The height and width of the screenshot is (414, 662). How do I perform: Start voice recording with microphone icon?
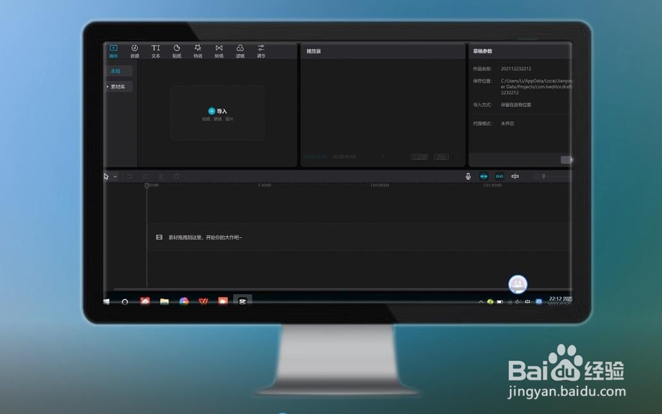click(468, 176)
